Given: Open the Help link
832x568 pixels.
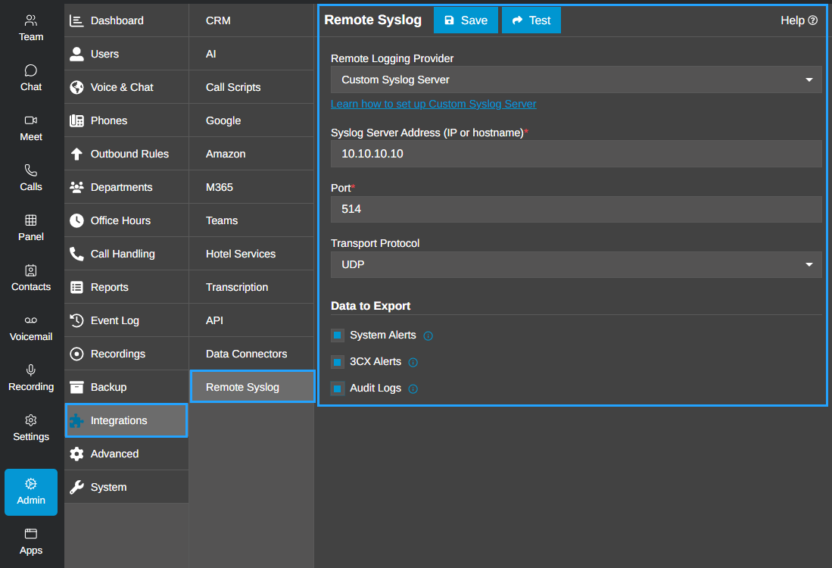Looking at the screenshot, I should 799,20.
